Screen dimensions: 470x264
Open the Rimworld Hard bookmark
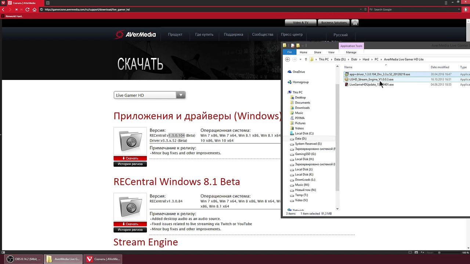[x=13, y=16]
